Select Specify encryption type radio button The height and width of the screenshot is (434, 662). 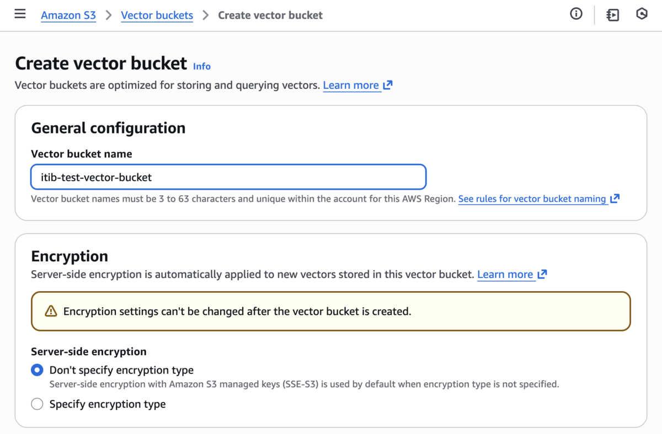[x=37, y=404]
